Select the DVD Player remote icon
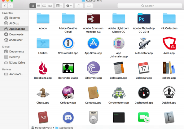The width and height of the screenshot is (184, 129). [93, 117]
